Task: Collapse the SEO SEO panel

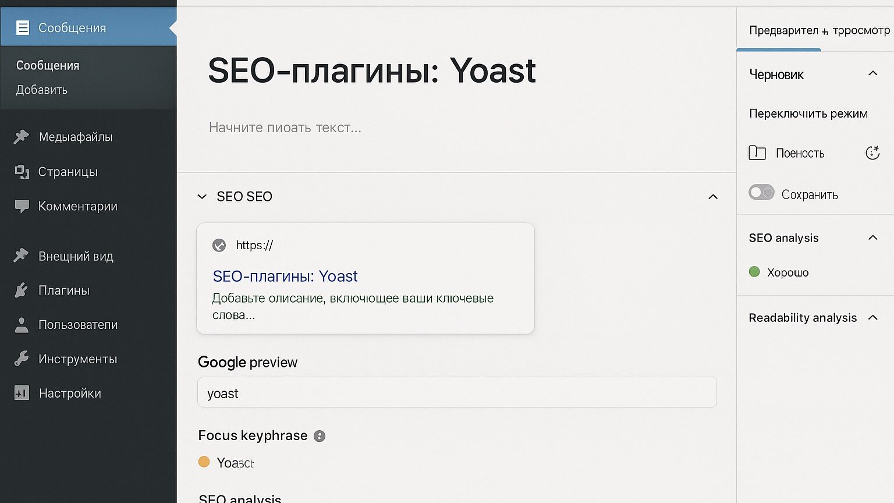Action: 712,197
